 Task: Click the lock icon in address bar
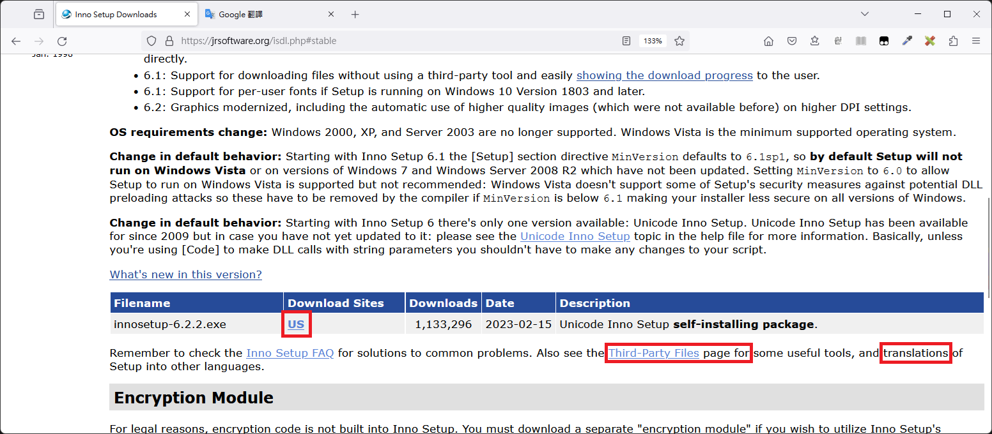point(169,40)
